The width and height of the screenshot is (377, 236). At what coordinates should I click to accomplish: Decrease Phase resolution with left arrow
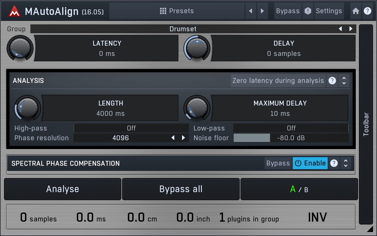[x=173, y=138]
